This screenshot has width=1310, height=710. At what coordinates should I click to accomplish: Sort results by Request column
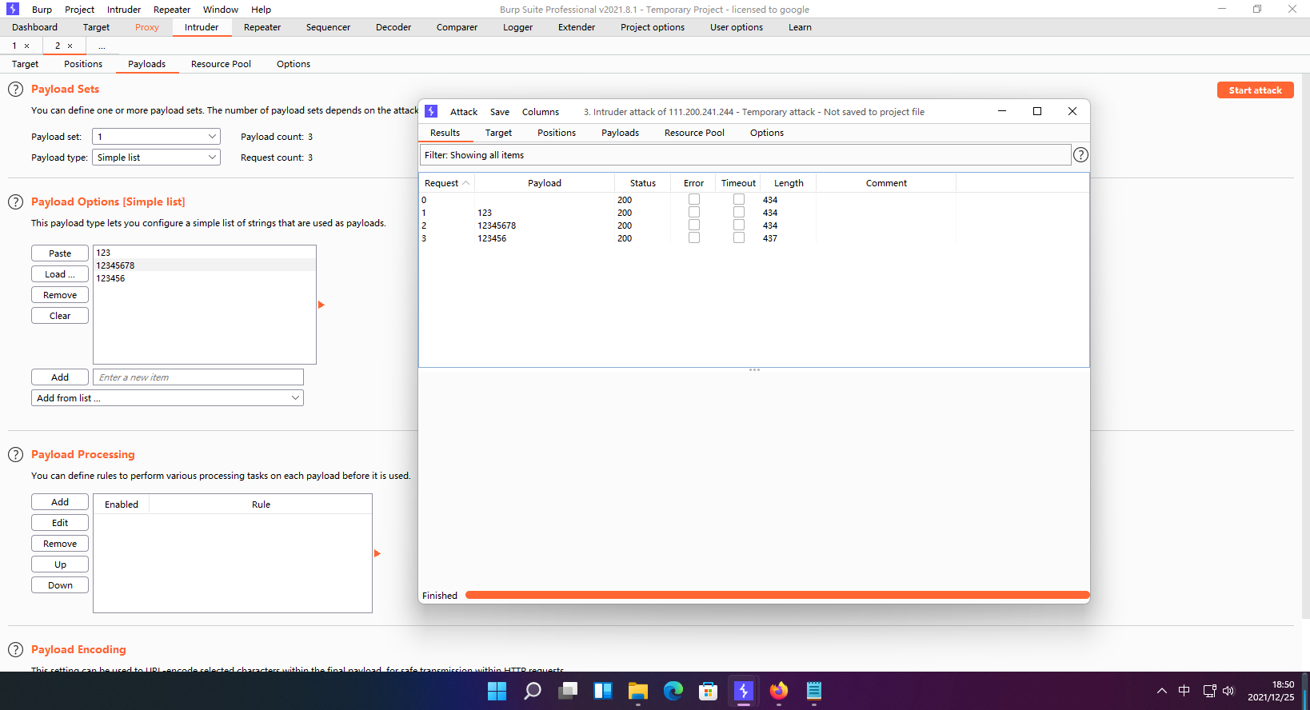[x=446, y=183]
